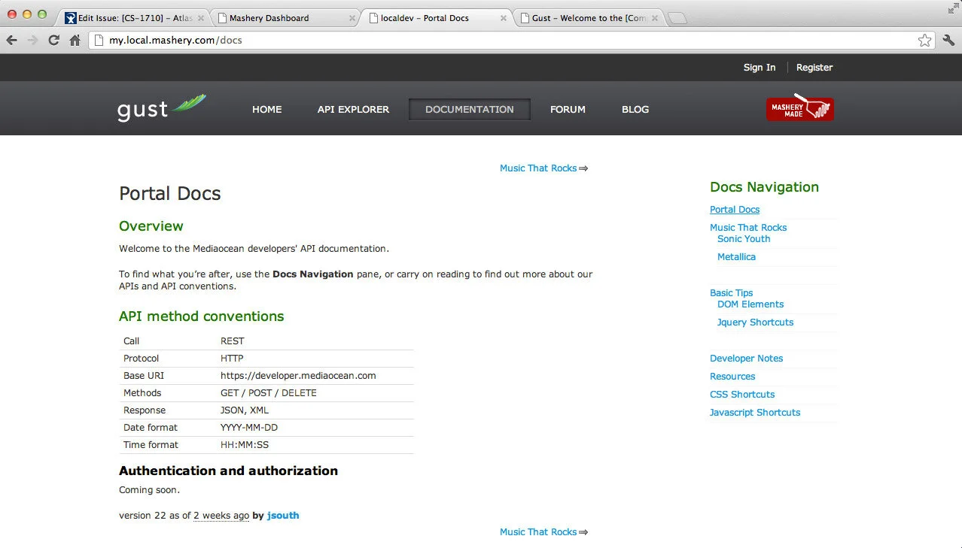Click the Overview heading
962x548 pixels.
click(151, 226)
